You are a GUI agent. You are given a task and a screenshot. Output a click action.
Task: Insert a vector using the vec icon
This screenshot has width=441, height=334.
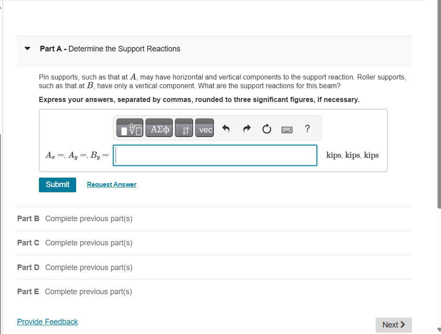coord(204,128)
